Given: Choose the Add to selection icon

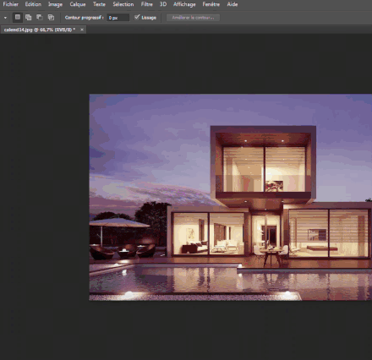Looking at the screenshot, I should tap(29, 17).
